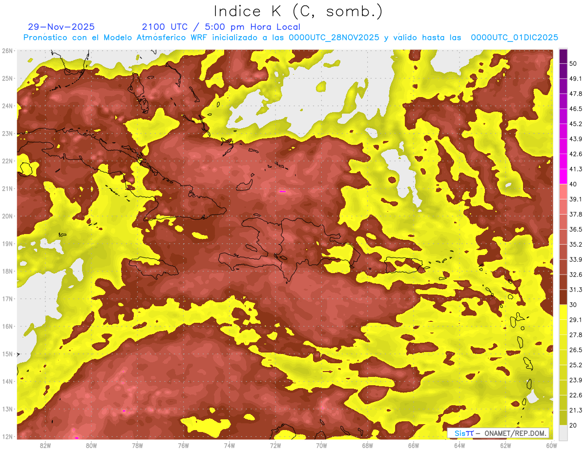Click the longitude label "82W"
Viewport: 586px width, 452px height.
tap(45, 445)
